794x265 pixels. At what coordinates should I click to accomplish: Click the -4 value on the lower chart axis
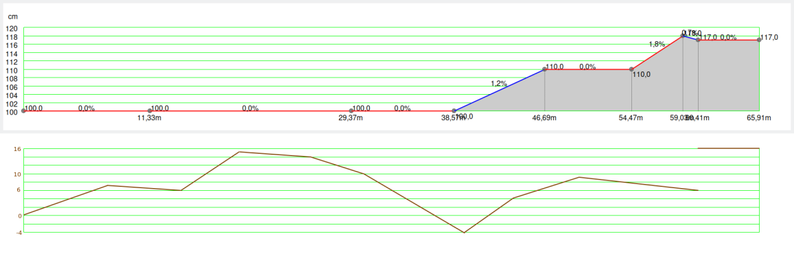[19, 233]
